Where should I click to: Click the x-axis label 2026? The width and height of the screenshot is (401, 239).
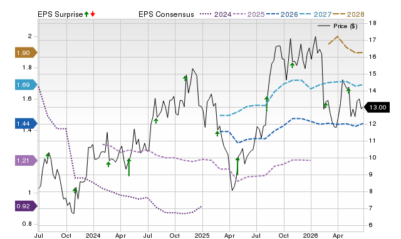click(x=311, y=235)
